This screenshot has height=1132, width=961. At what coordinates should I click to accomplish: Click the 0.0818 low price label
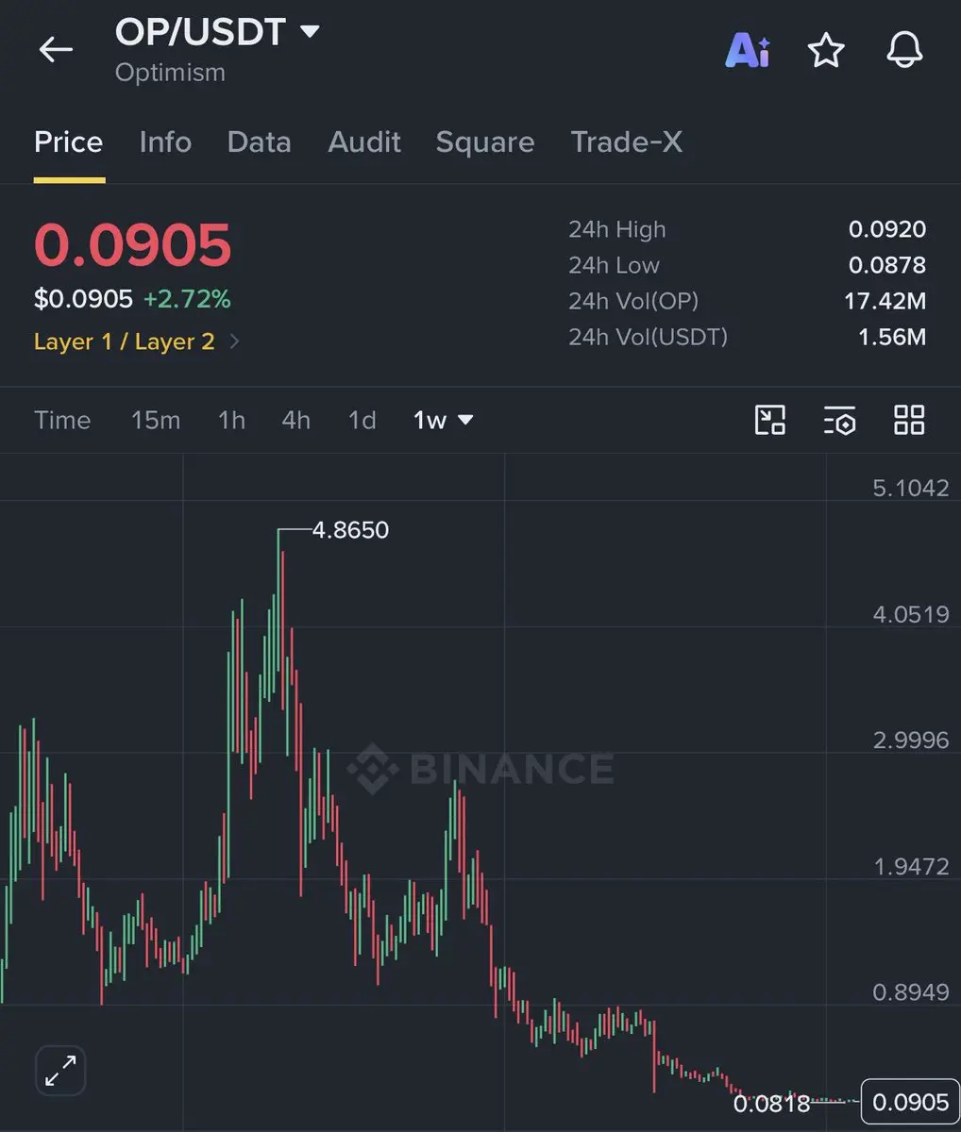tap(771, 1103)
